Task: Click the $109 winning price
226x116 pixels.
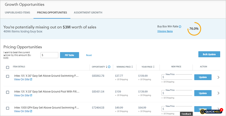Action: click(x=118, y=92)
